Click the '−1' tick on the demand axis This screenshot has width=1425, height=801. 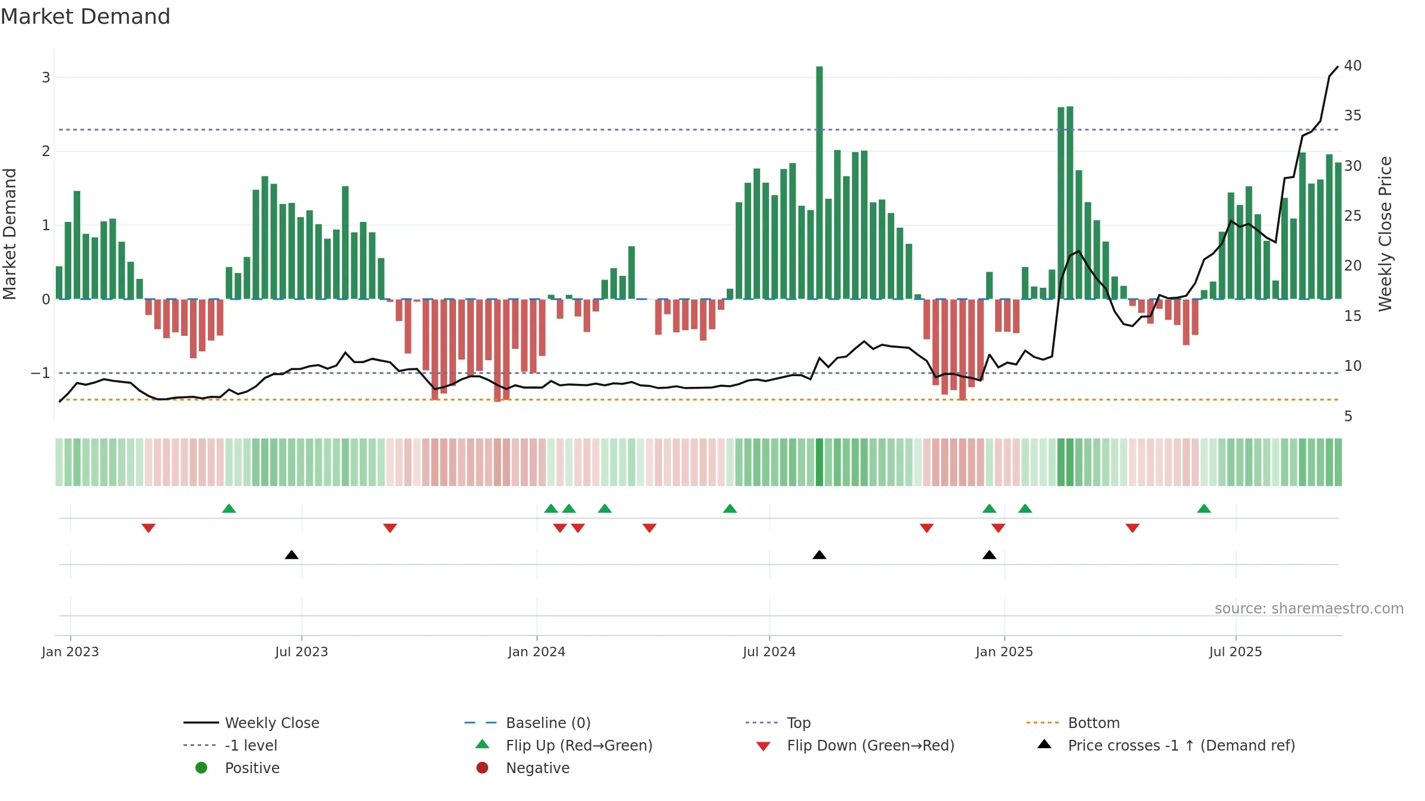40,373
